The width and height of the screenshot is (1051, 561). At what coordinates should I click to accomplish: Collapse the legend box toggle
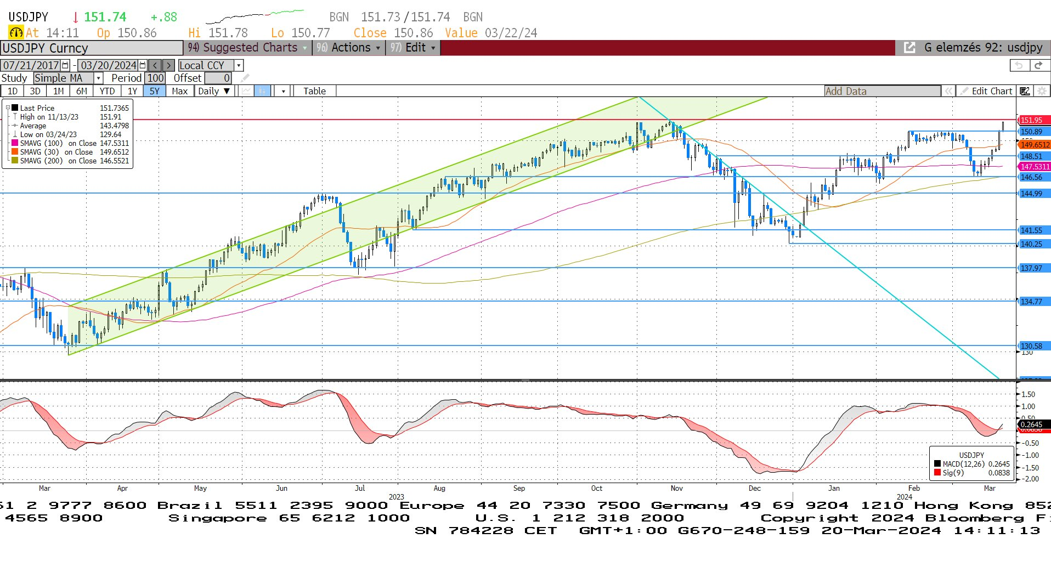coord(8,108)
